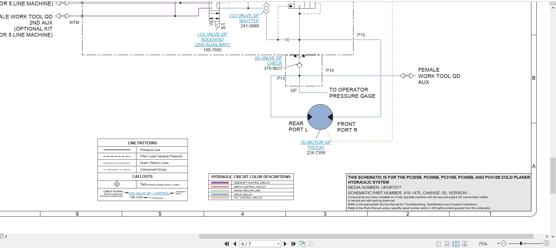Image resolution: width=556 pixels, height=248 pixels.
Task: Click the MEDIA NUMBER: UENR7077 text
Action: click(374, 187)
